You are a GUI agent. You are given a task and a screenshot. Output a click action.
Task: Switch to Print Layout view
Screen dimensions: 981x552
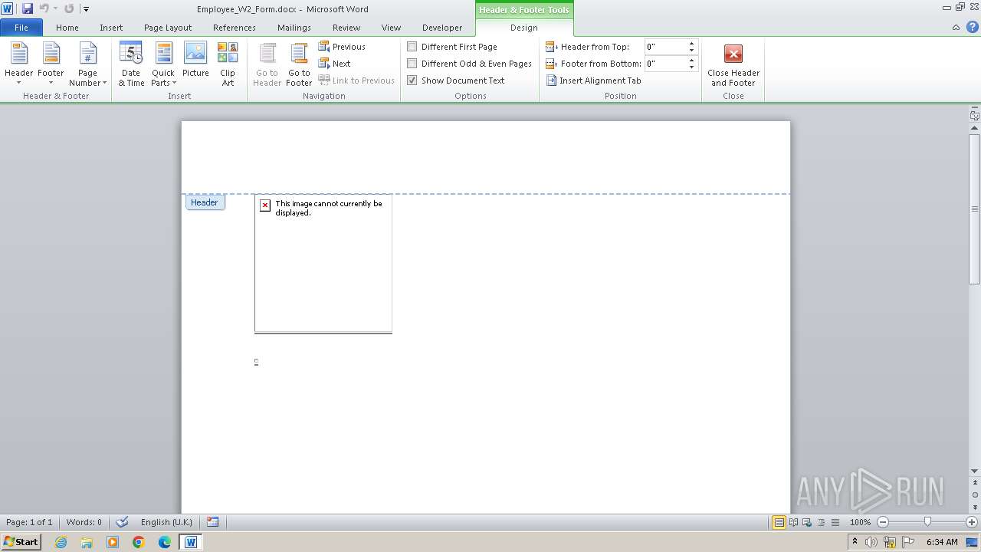(779, 522)
